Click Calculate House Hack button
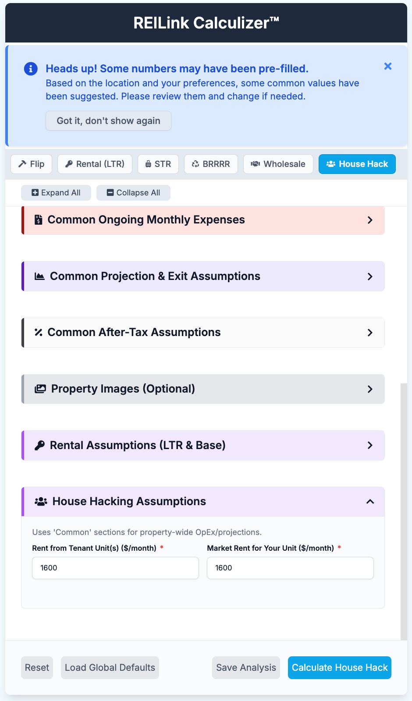Screen dimensions: 412x701 [340, 668]
